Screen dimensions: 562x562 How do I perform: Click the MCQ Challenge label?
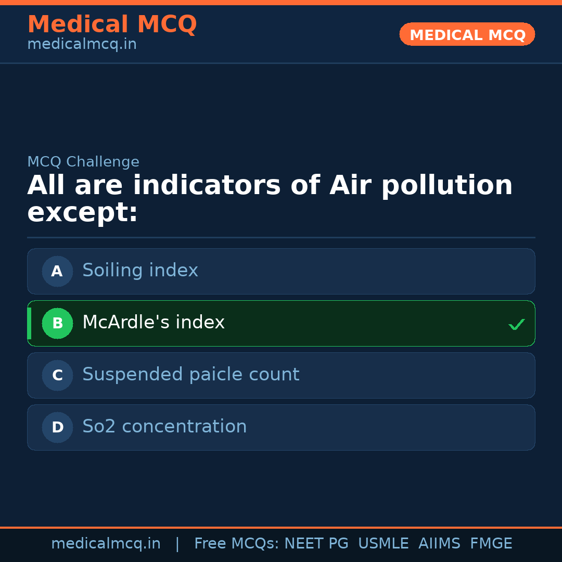click(x=83, y=162)
